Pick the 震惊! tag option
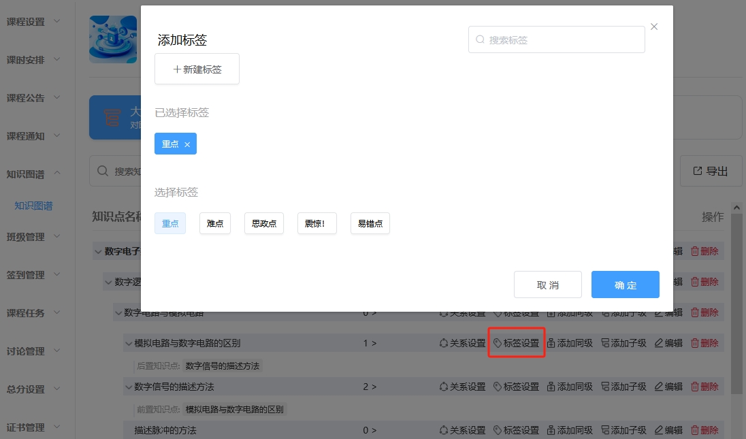 click(317, 223)
